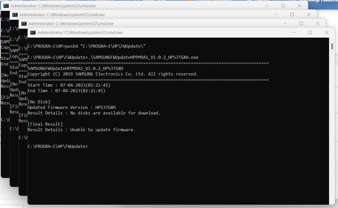338x208 pixels.
Task: Activate the second-from-front cmd window via its title text
Action: point(71,23)
